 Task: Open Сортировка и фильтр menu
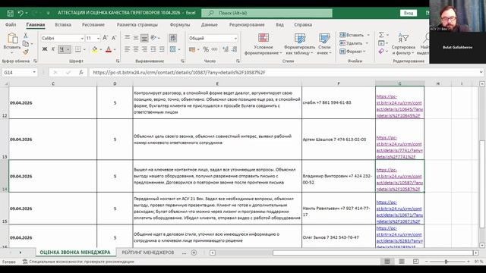coord(403,44)
